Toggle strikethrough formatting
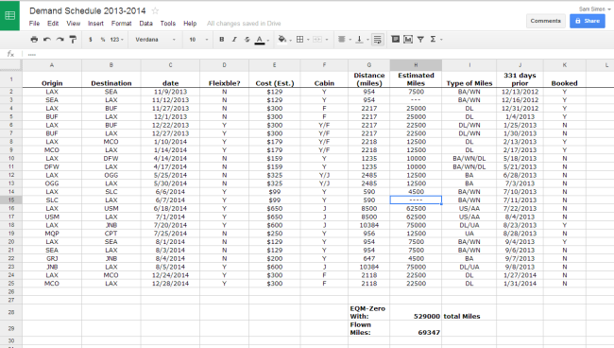 click(247, 39)
